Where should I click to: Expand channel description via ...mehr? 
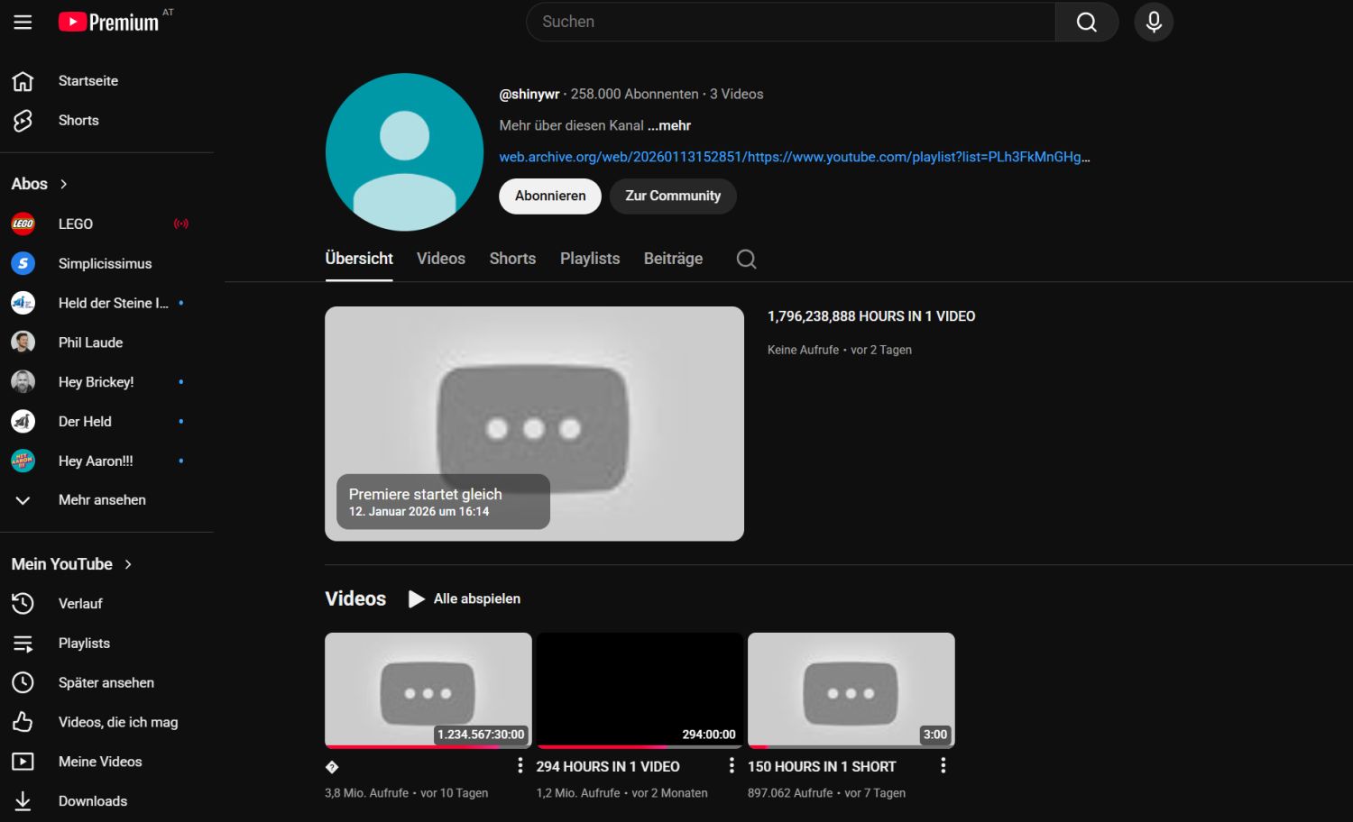(669, 126)
